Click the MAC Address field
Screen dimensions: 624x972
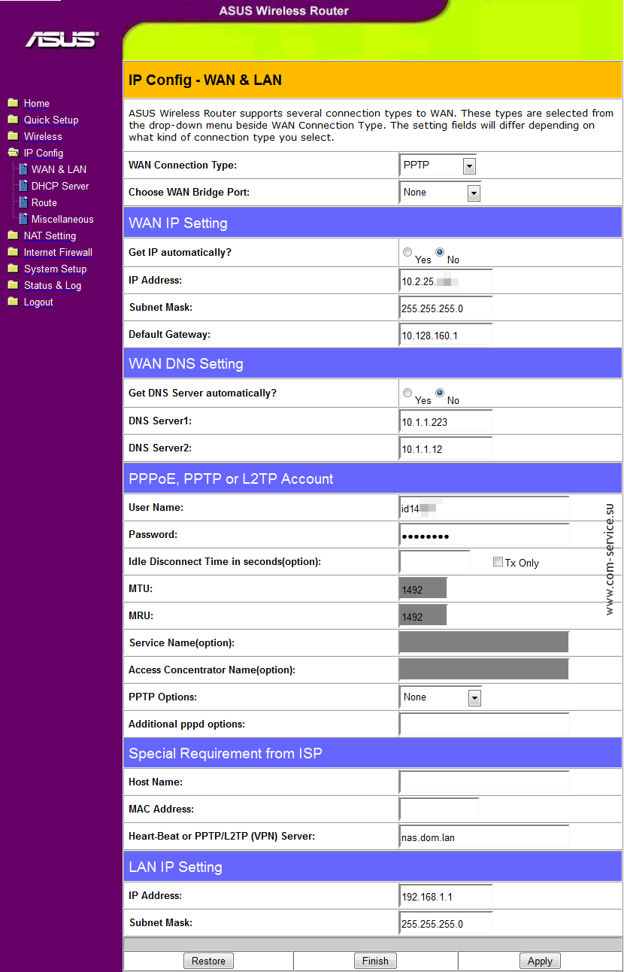pos(440,809)
